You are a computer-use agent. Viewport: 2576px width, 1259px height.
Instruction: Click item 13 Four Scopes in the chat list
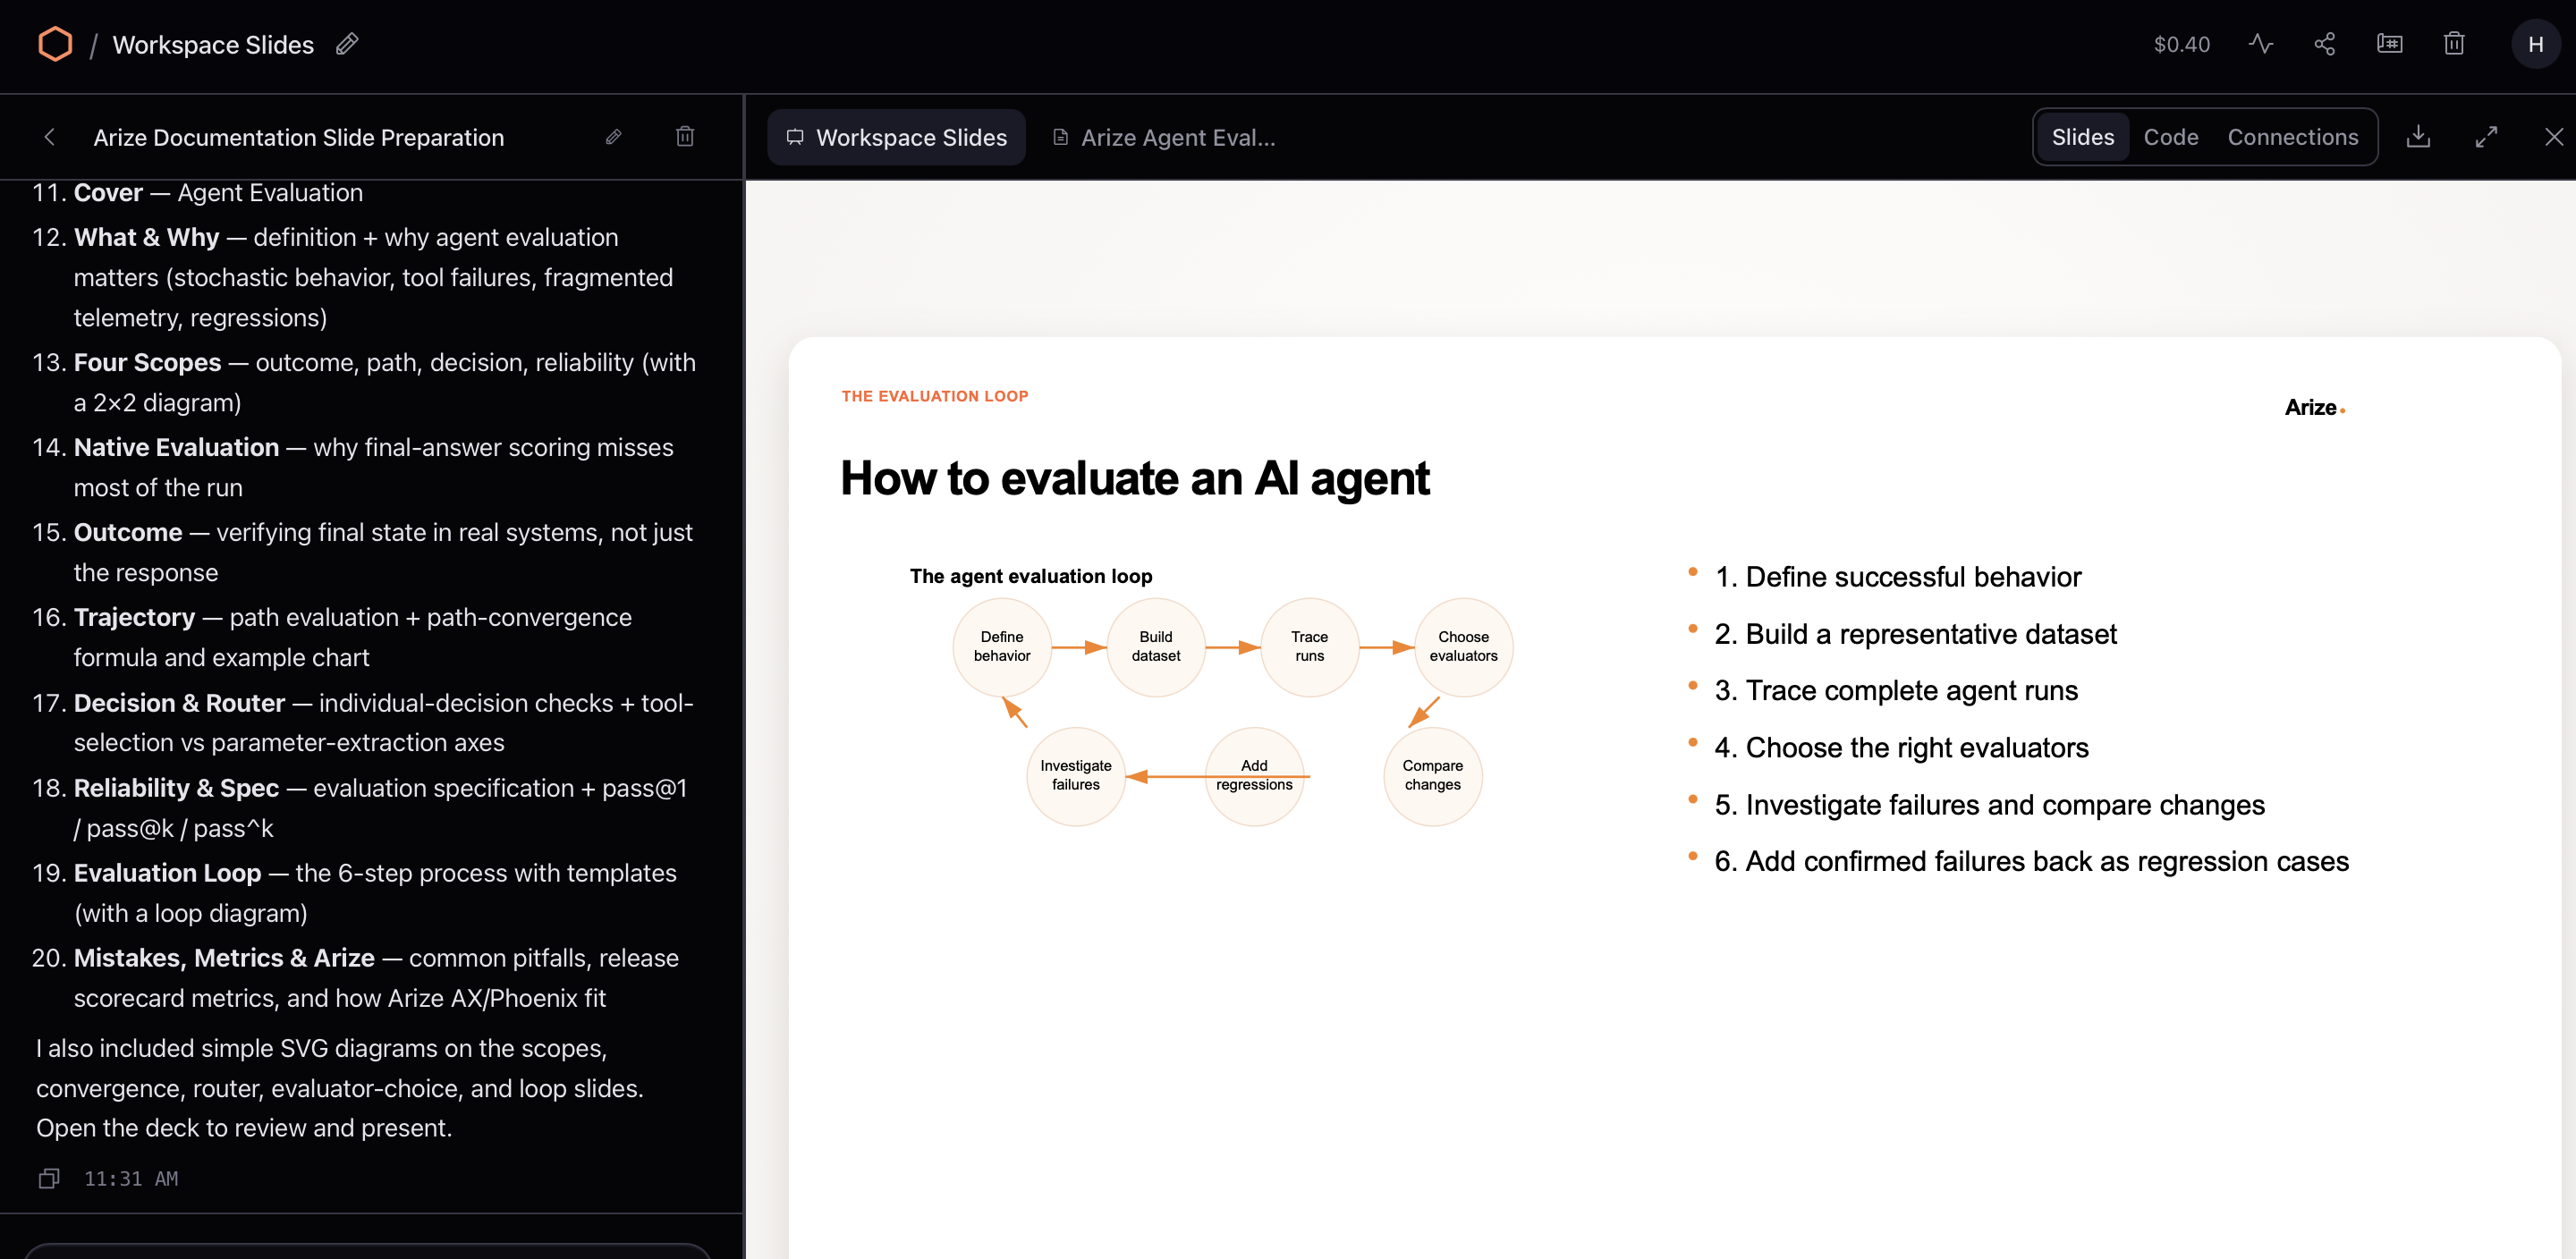(x=364, y=383)
